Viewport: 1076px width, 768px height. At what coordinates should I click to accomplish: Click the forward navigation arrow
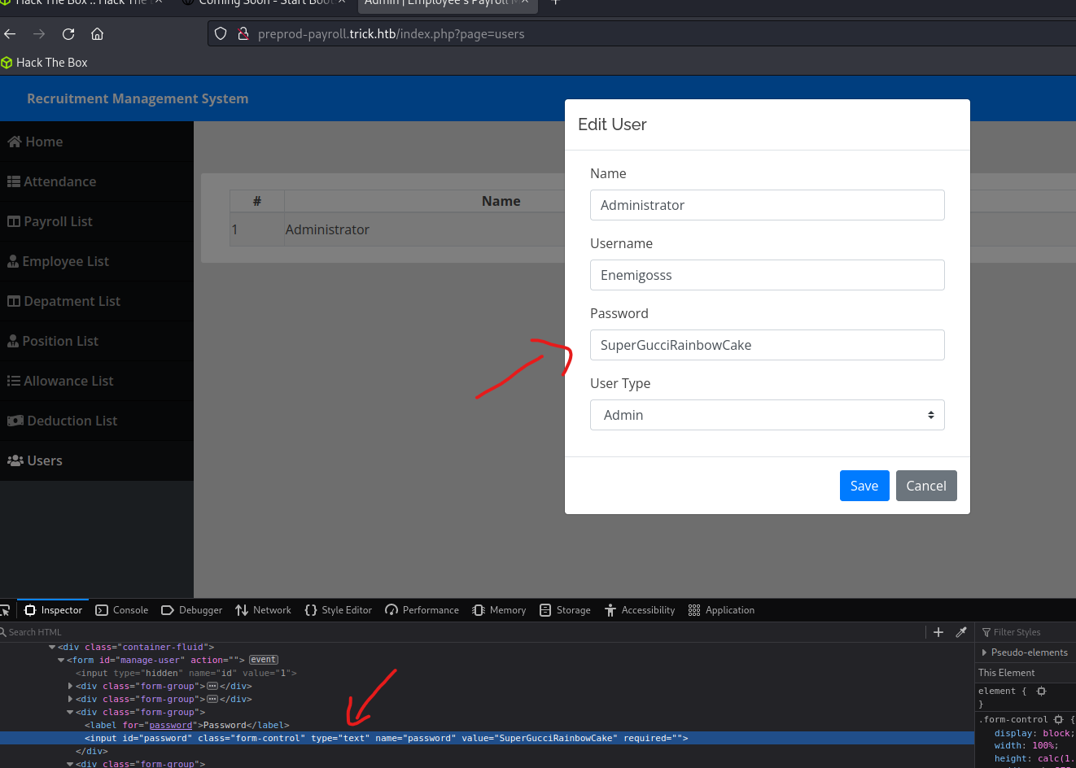(x=39, y=34)
